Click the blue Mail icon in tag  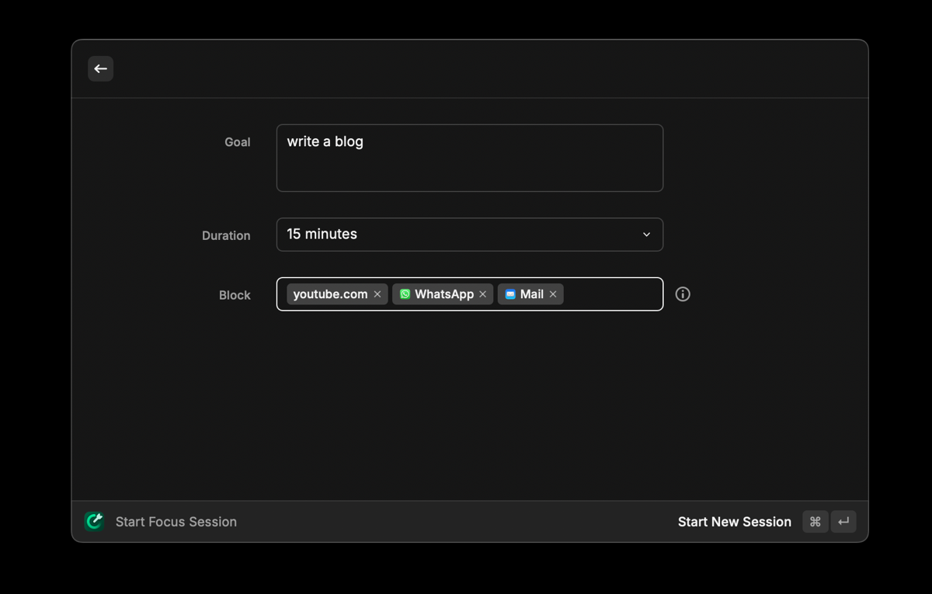coord(510,294)
